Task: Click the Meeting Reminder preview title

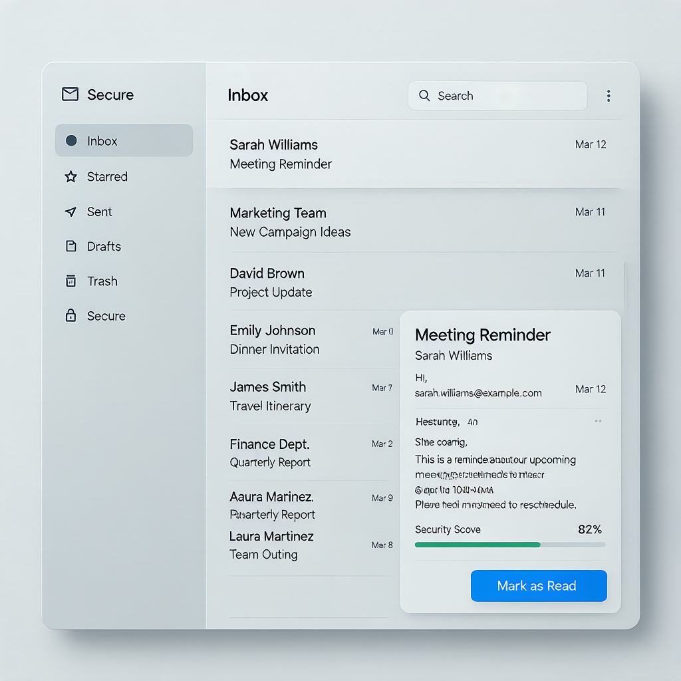Action: click(483, 335)
